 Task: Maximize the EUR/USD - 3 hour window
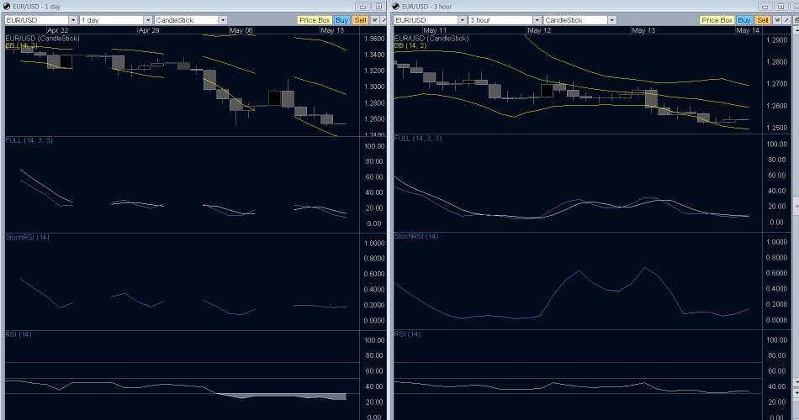[781, 7]
